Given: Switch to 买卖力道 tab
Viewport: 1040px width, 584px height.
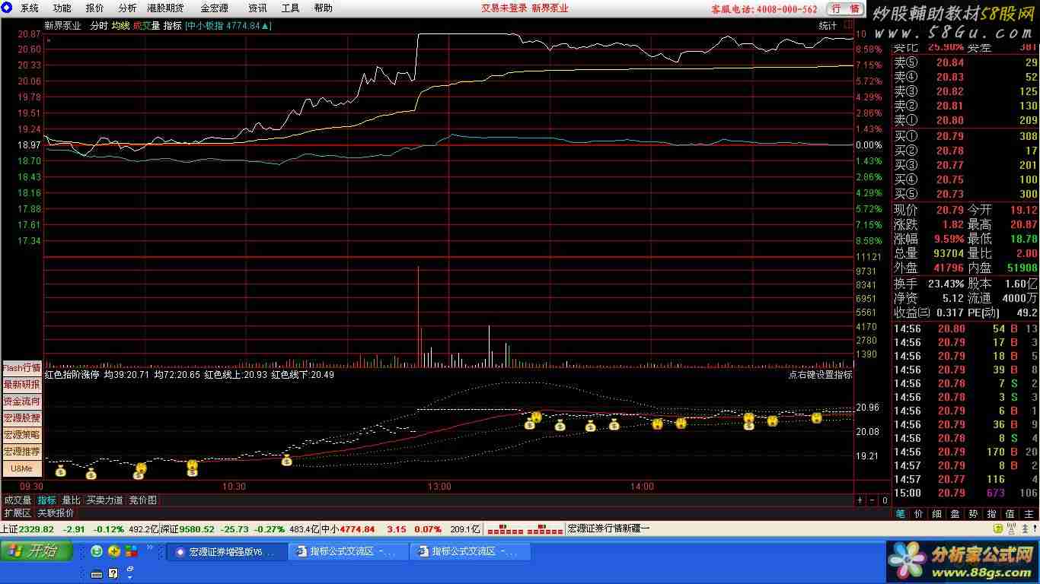Looking at the screenshot, I should [104, 500].
